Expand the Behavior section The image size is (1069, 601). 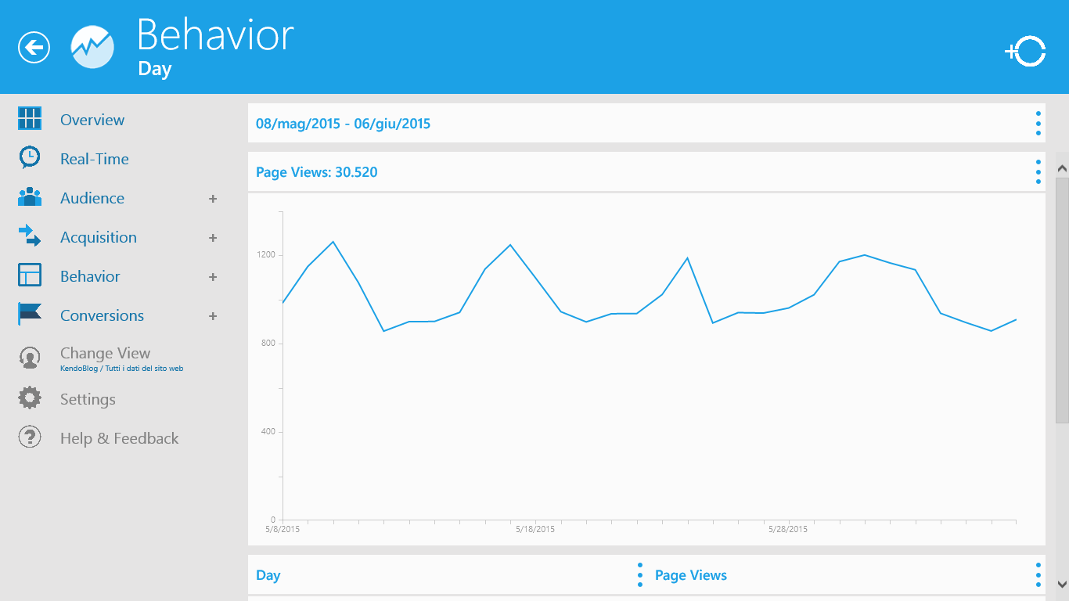213,277
